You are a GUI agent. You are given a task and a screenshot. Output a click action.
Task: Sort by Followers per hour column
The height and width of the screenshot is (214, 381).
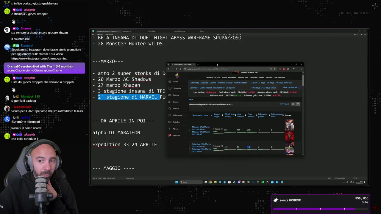[277, 115]
